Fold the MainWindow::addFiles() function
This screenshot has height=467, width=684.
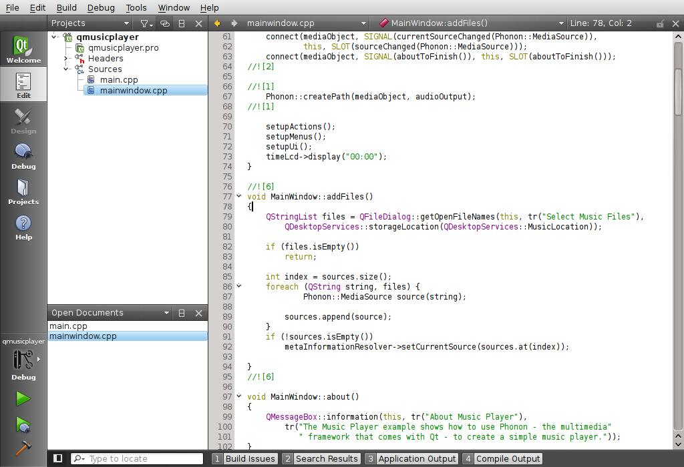coord(239,196)
